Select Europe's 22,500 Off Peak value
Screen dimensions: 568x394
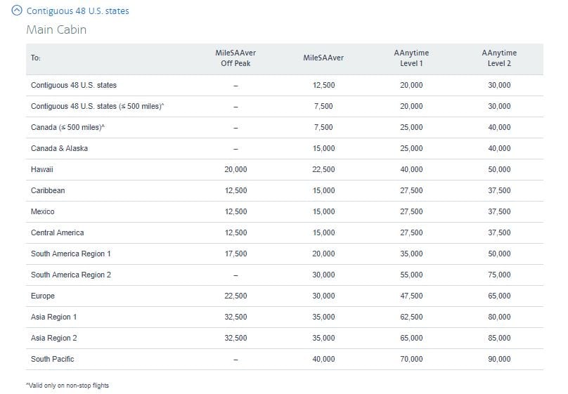235,296
